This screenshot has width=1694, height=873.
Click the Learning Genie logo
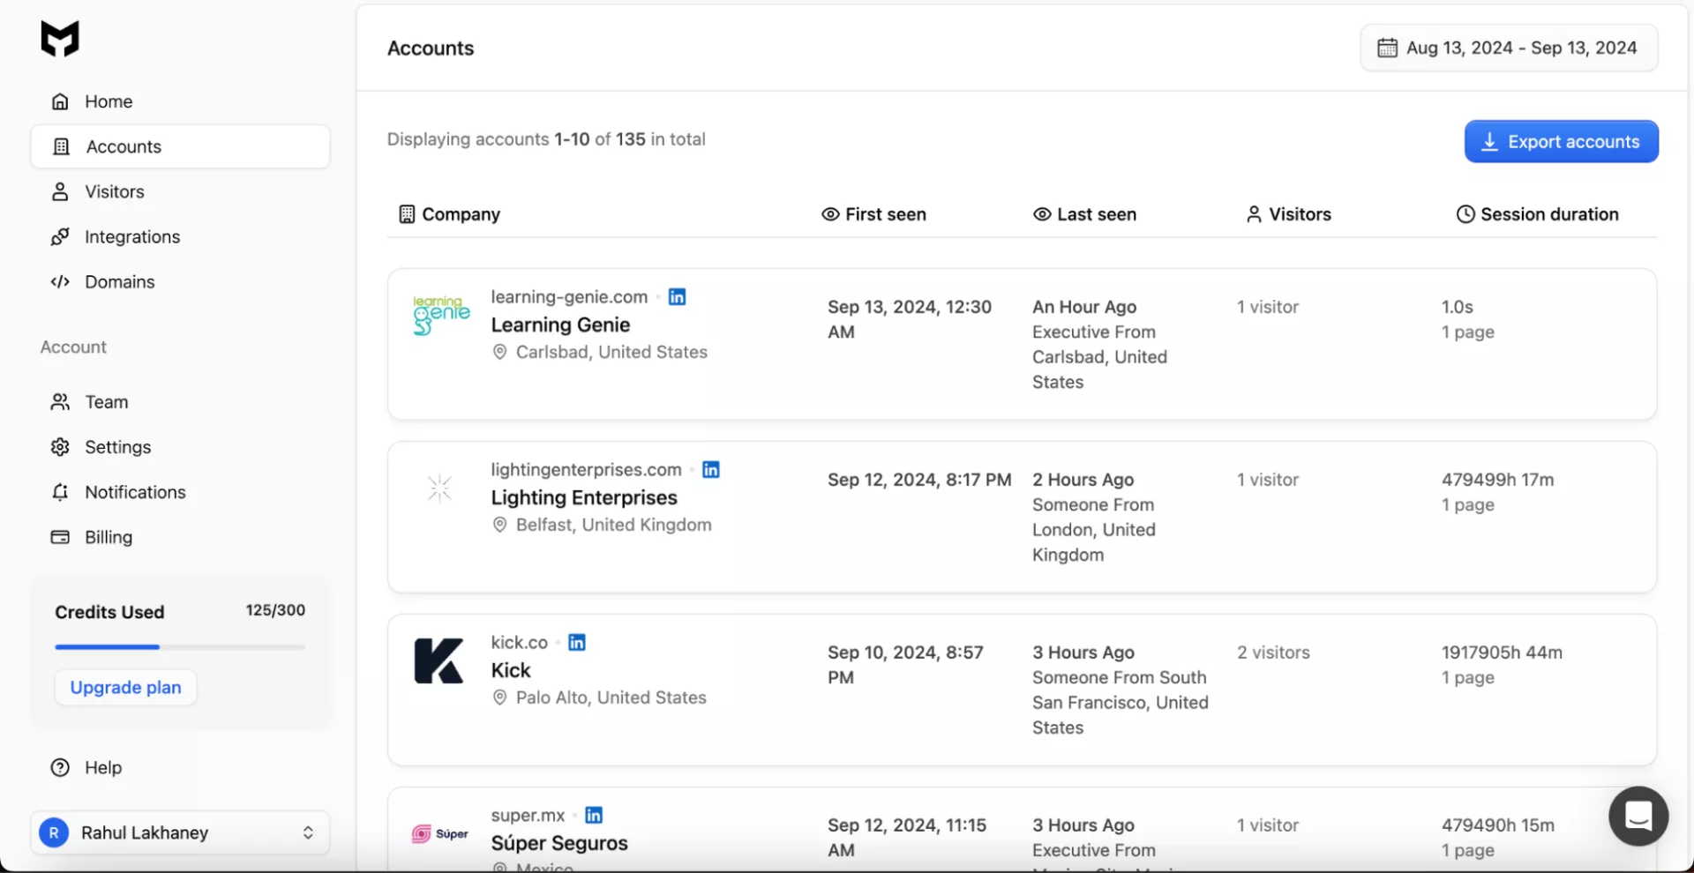(441, 315)
